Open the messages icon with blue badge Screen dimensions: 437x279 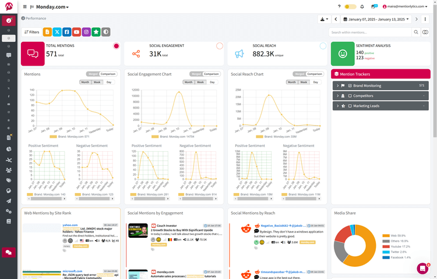tap(374, 6)
